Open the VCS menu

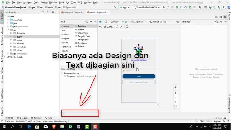80,3
